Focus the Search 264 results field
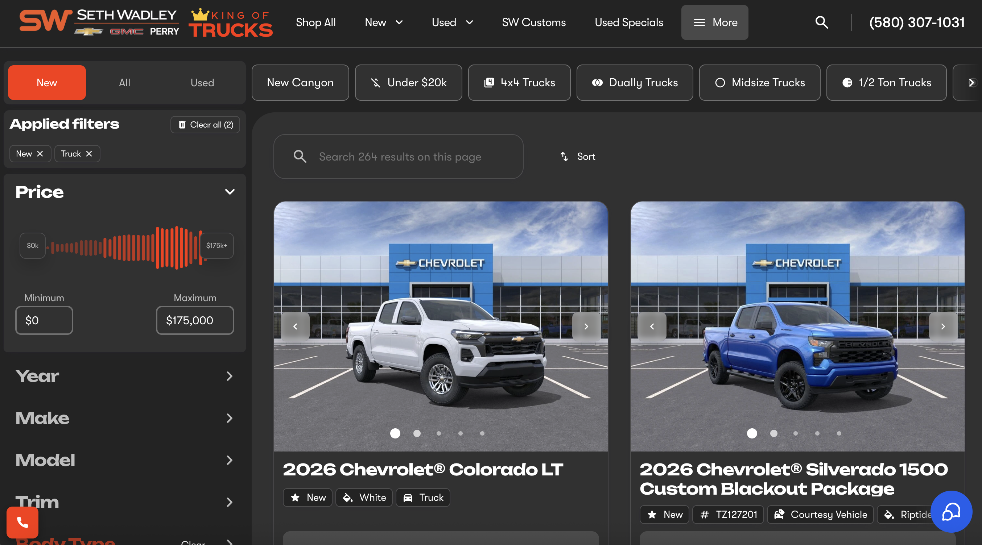 [x=399, y=157]
